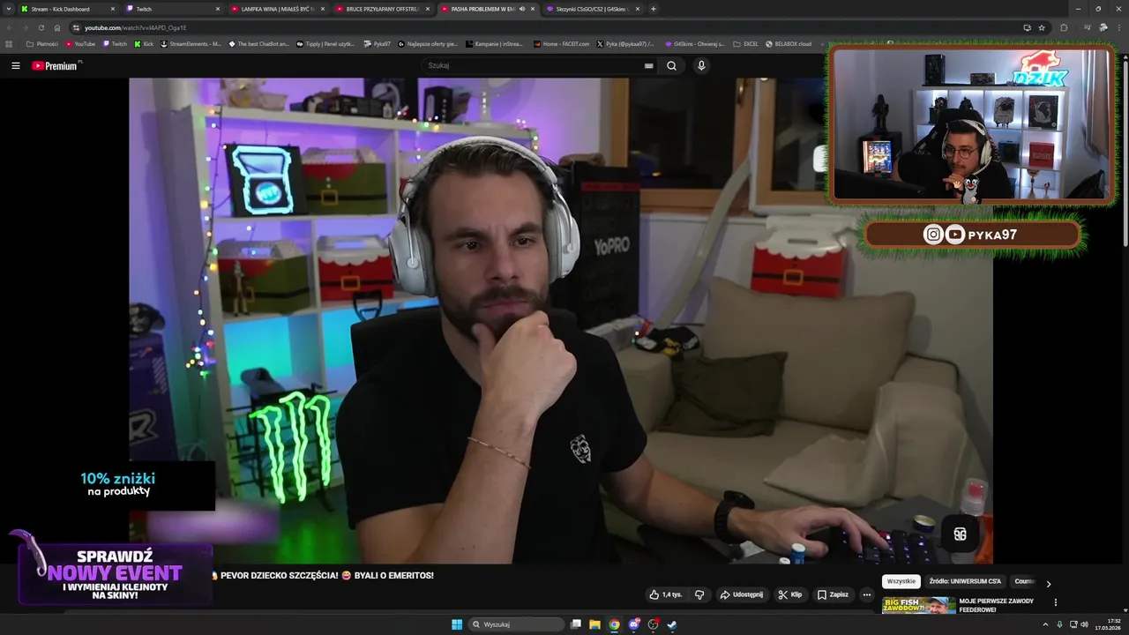This screenshot has height=635, width=1129.
Task: Open The best ChatBot bookmark
Action: coord(258,43)
